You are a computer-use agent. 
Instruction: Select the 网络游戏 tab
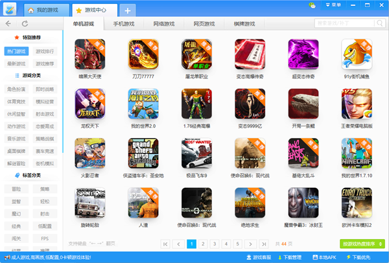point(164,24)
